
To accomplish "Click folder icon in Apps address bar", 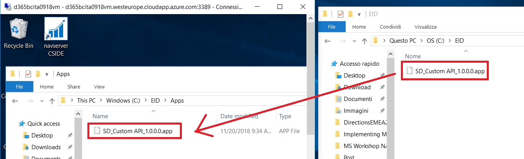I will [x=63, y=101].
